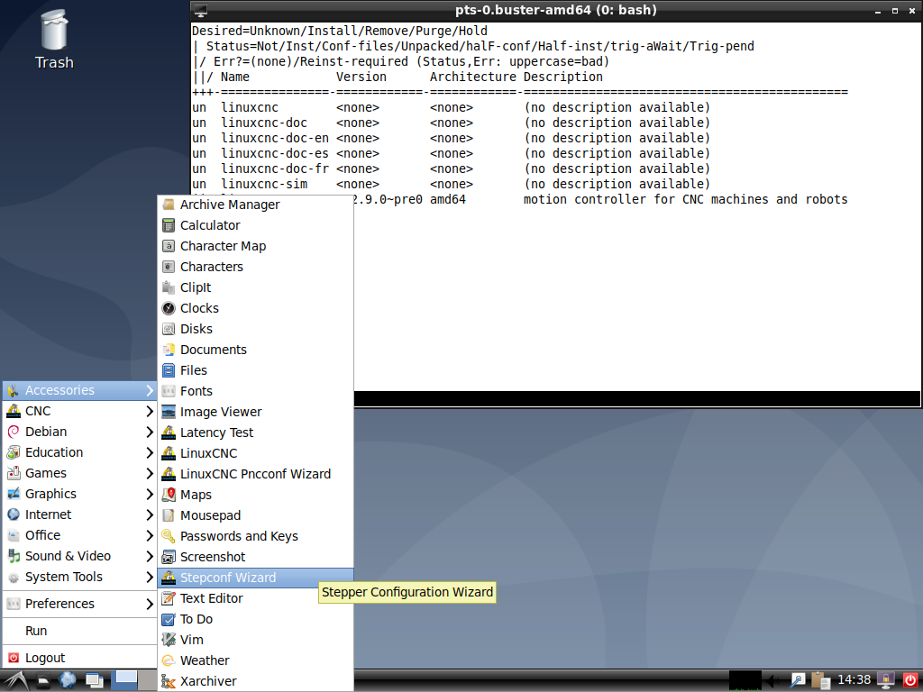Viewport: 923px width, 692px height.
Task: Open the Characters app entry
Action: pyautogui.click(x=255, y=267)
